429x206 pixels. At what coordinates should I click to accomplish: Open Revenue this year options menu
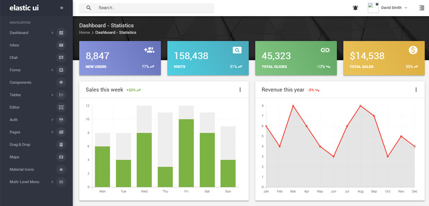click(x=416, y=90)
